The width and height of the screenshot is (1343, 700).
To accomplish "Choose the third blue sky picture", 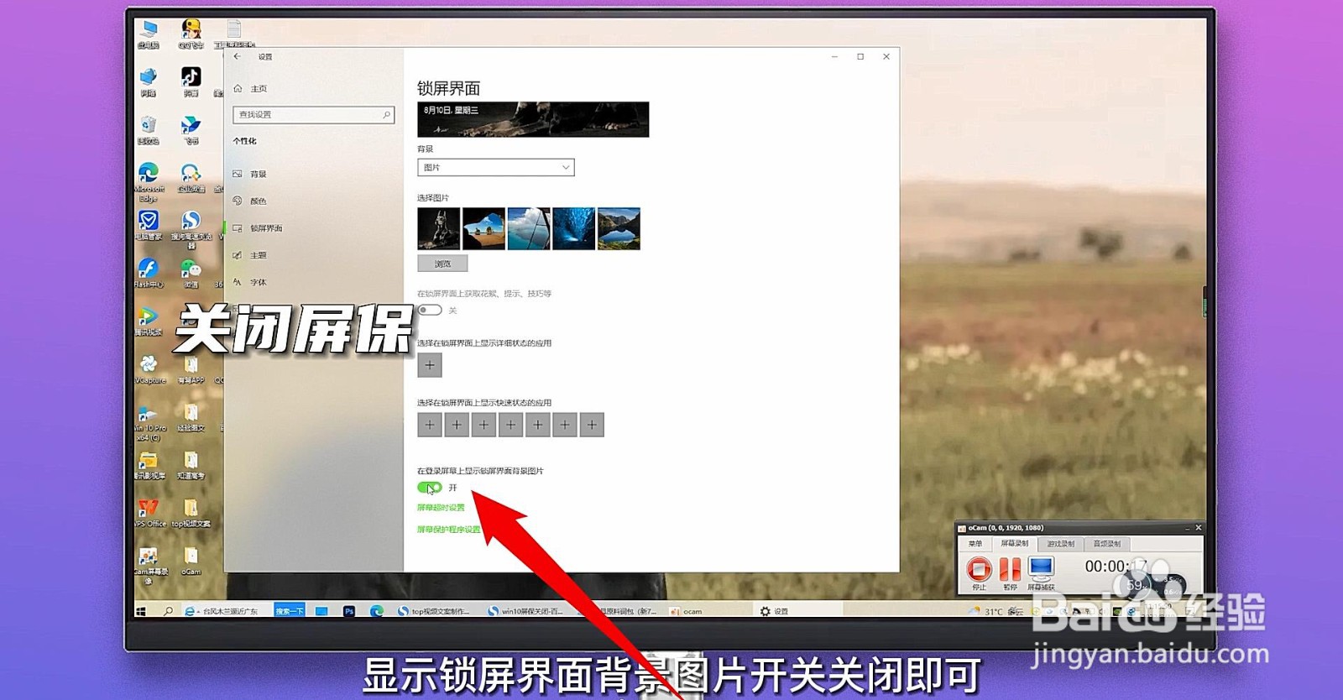I will (529, 228).
